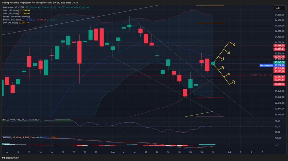Click the Jun label on time axis
The height and width of the screenshot is (161, 288).
(x=112, y=152)
